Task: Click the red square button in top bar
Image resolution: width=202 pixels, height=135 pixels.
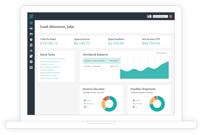Action: [x=171, y=16]
